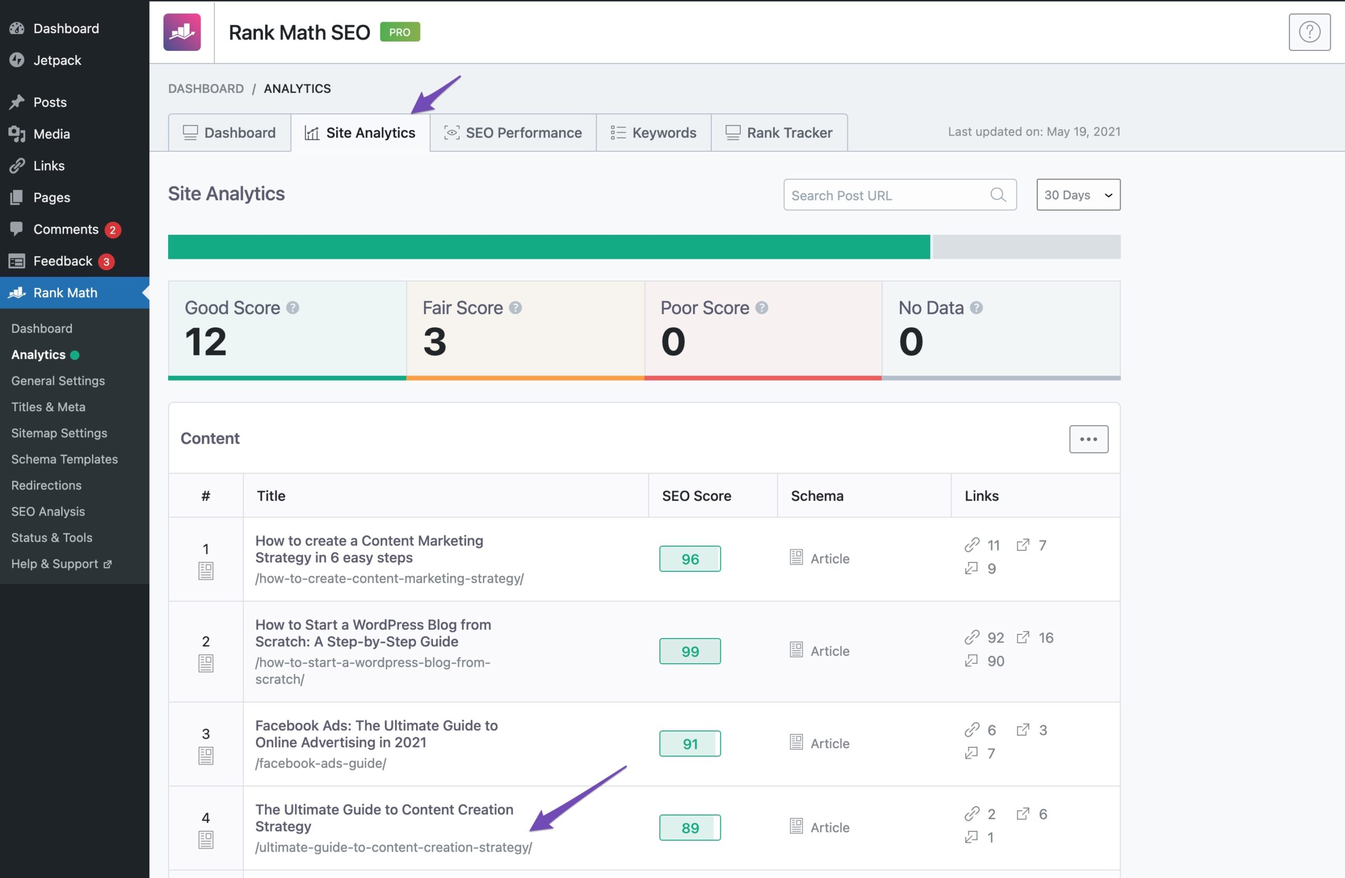Click the Good Score info icon
The width and height of the screenshot is (1345, 878).
click(292, 307)
